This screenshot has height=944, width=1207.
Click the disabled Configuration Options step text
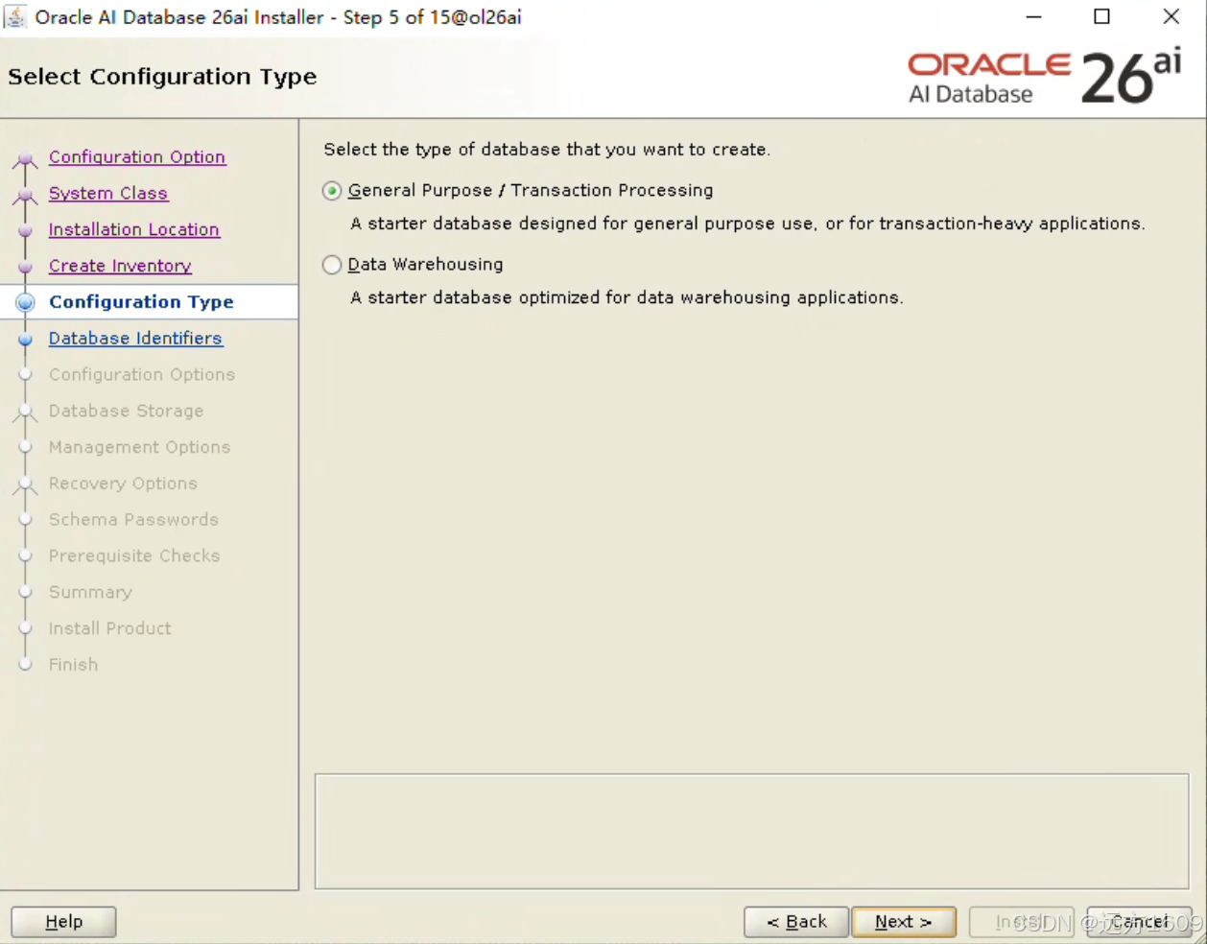tap(142, 375)
